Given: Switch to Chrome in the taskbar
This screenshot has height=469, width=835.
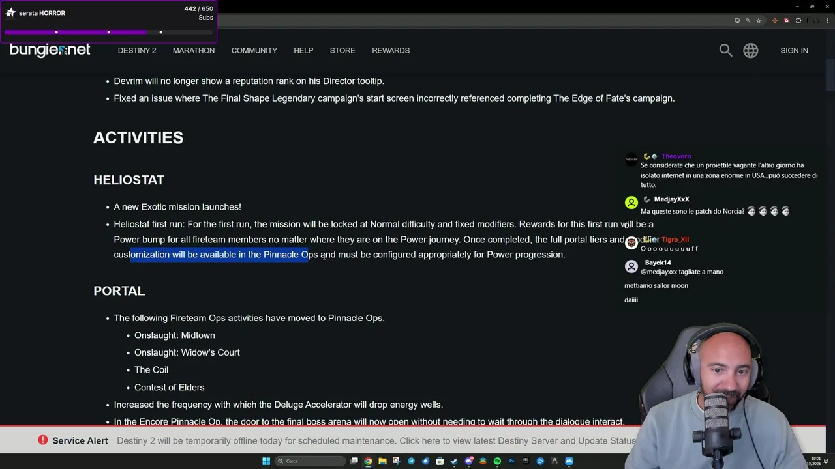Looking at the screenshot, I should (x=369, y=461).
